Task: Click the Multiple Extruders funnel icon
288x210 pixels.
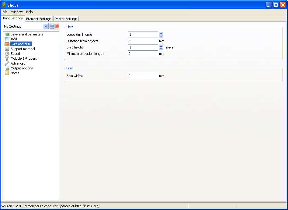Action: tap(7, 58)
